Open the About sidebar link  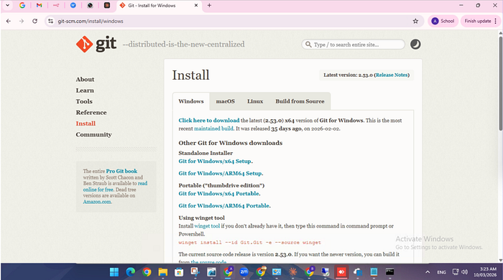pos(85,80)
